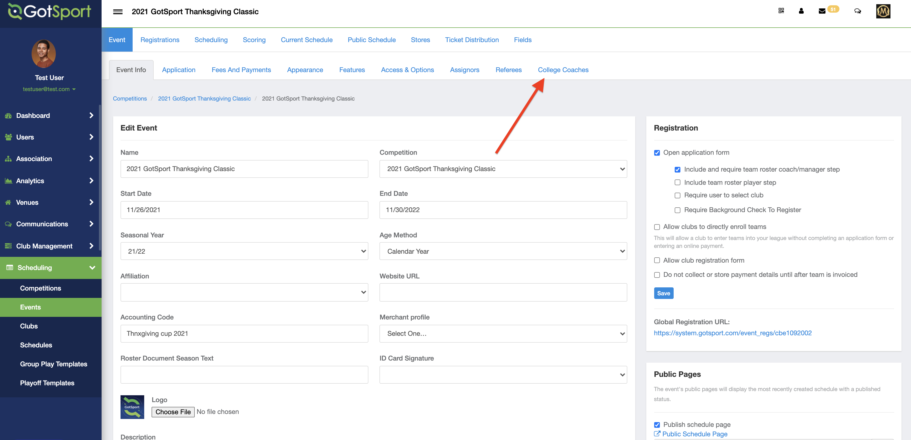The width and height of the screenshot is (911, 440).
Task: Collapse the Scheduling sidebar section
Action: [x=92, y=268]
